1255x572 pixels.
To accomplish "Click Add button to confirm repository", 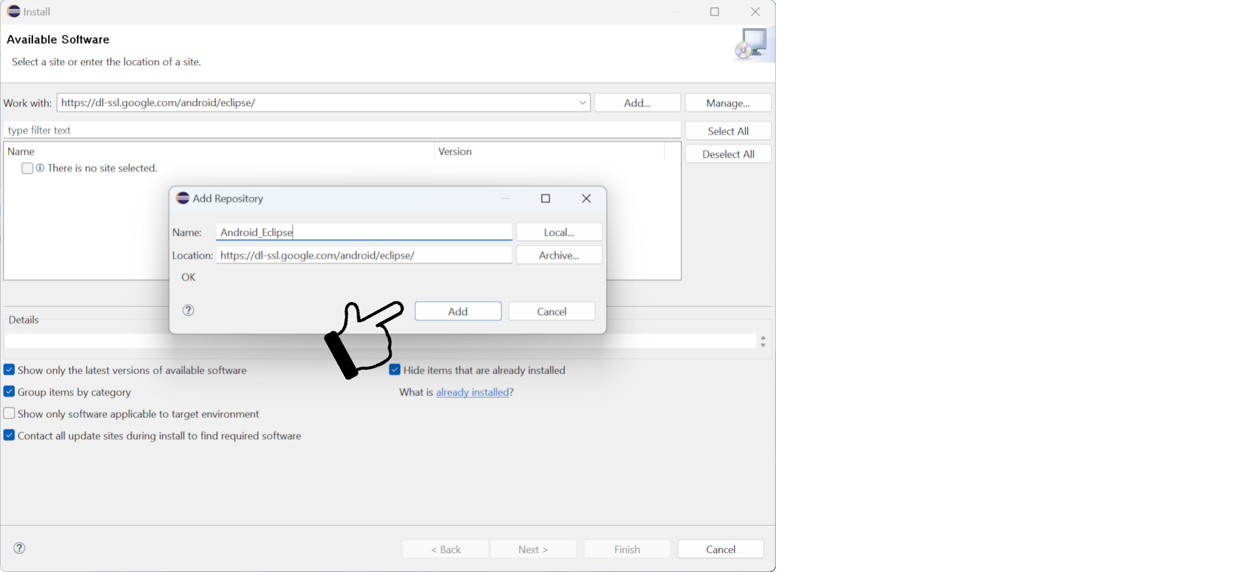I will pyautogui.click(x=458, y=311).
